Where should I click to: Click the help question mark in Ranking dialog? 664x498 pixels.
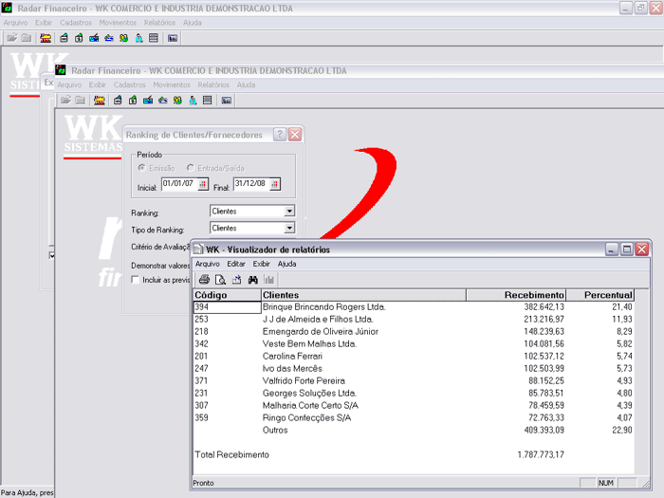click(280, 135)
